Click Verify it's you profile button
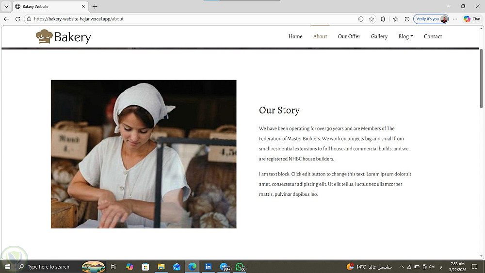 click(x=431, y=19)
